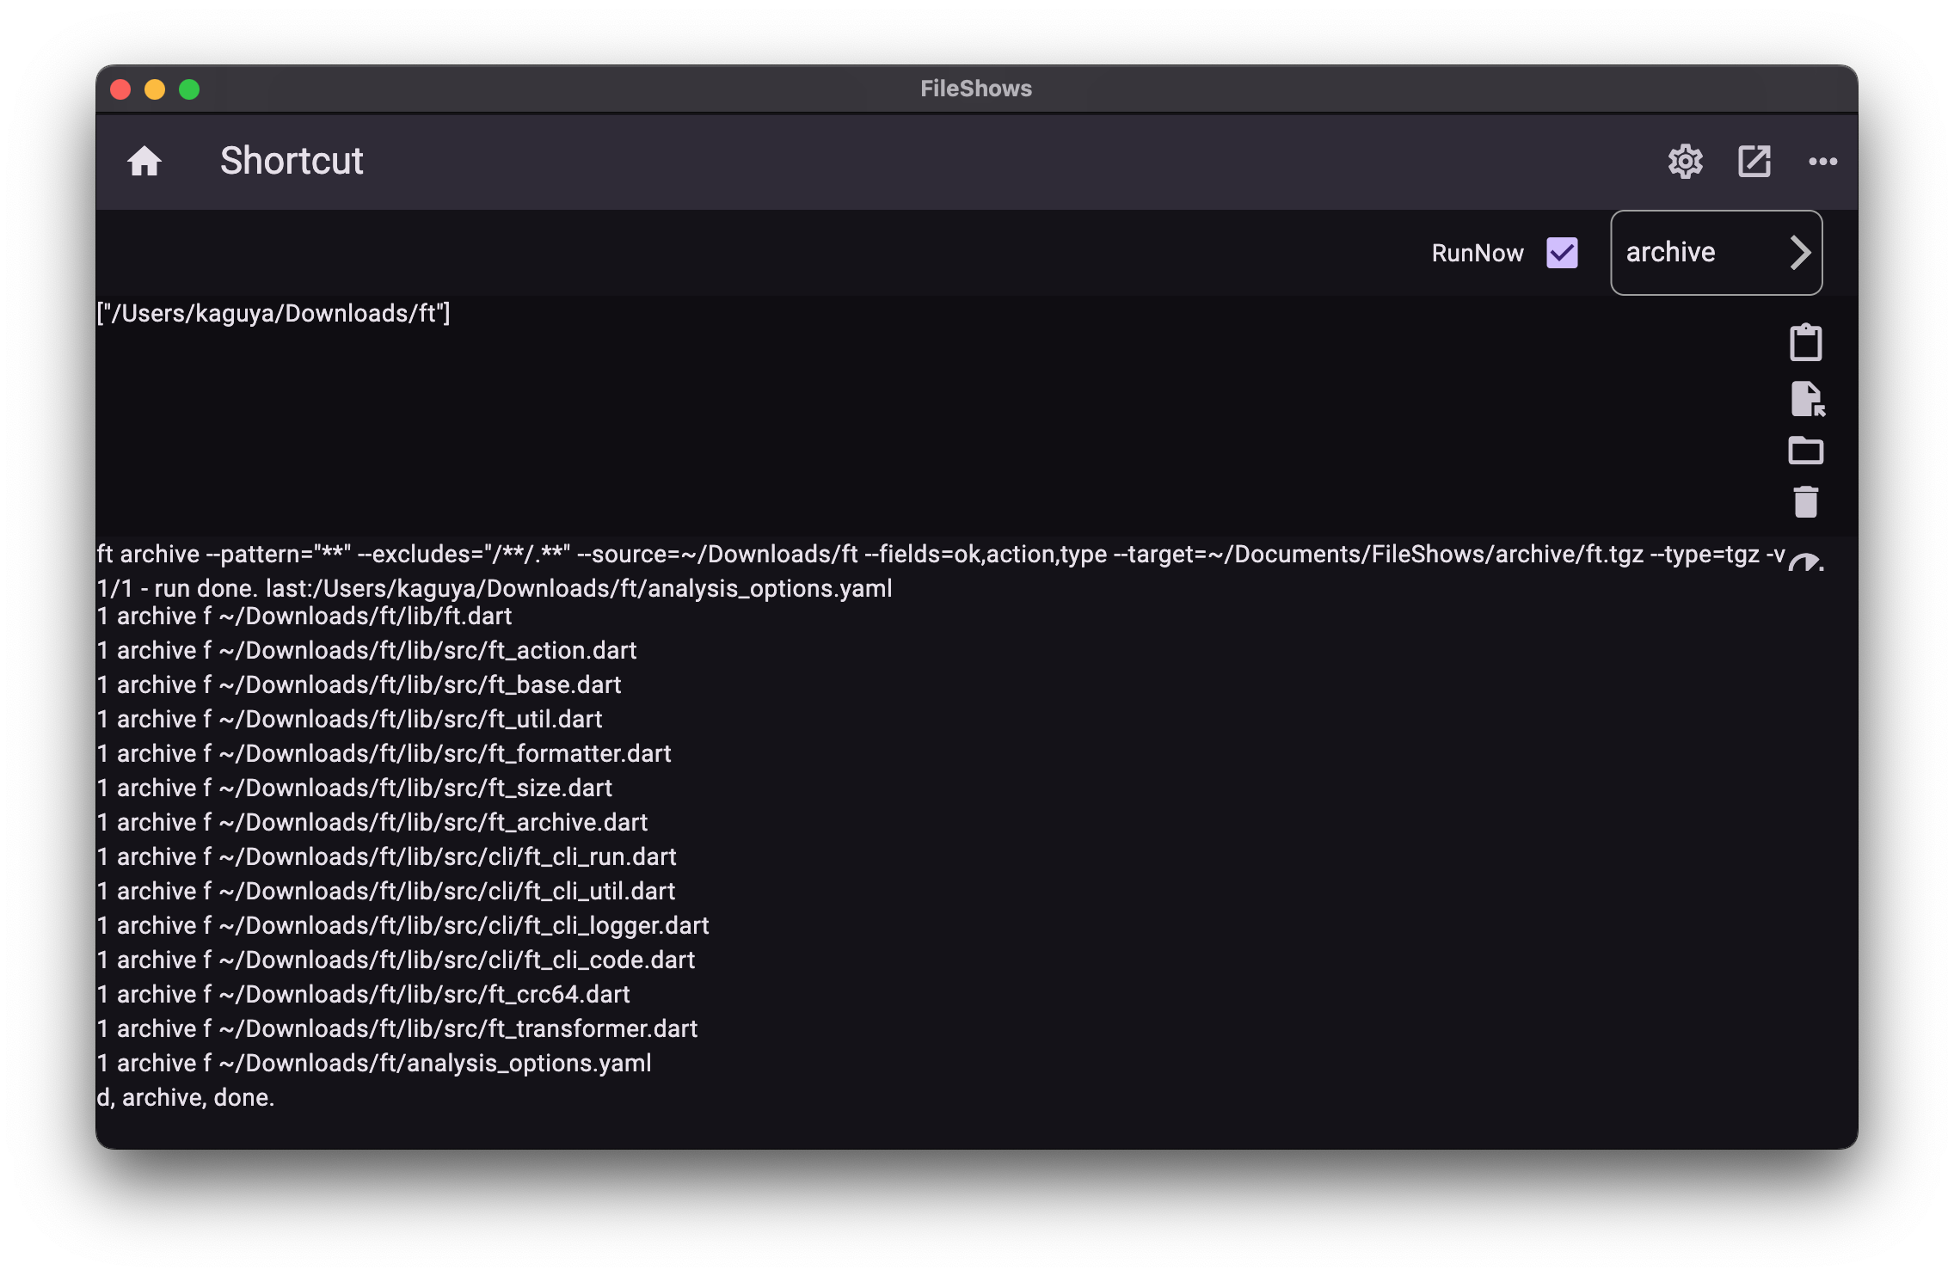
Task: Uncheck the RunNow checkbox
Action: 1562,253
